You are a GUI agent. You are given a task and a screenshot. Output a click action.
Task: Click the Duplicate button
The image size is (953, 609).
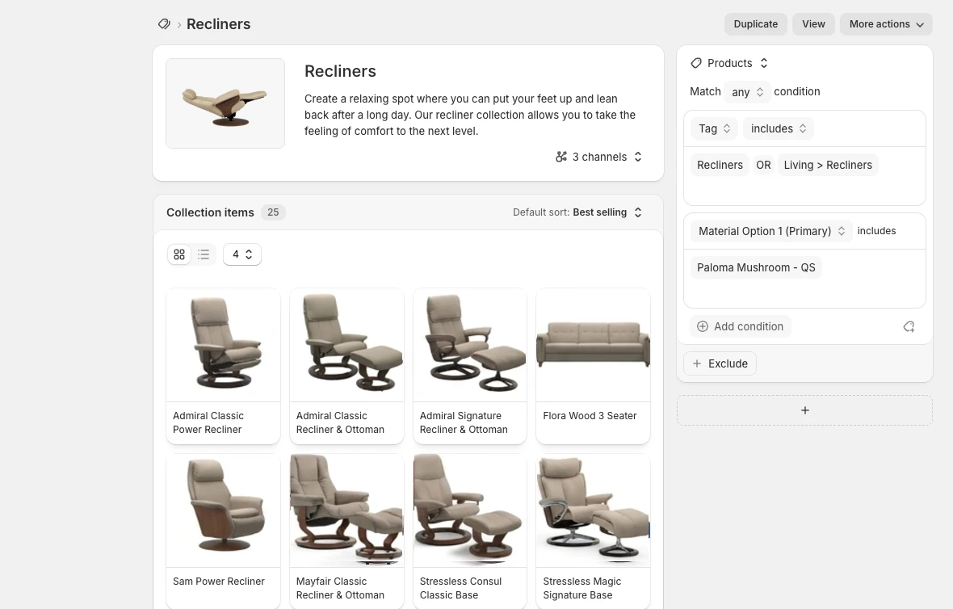click(x=755, y=23)
